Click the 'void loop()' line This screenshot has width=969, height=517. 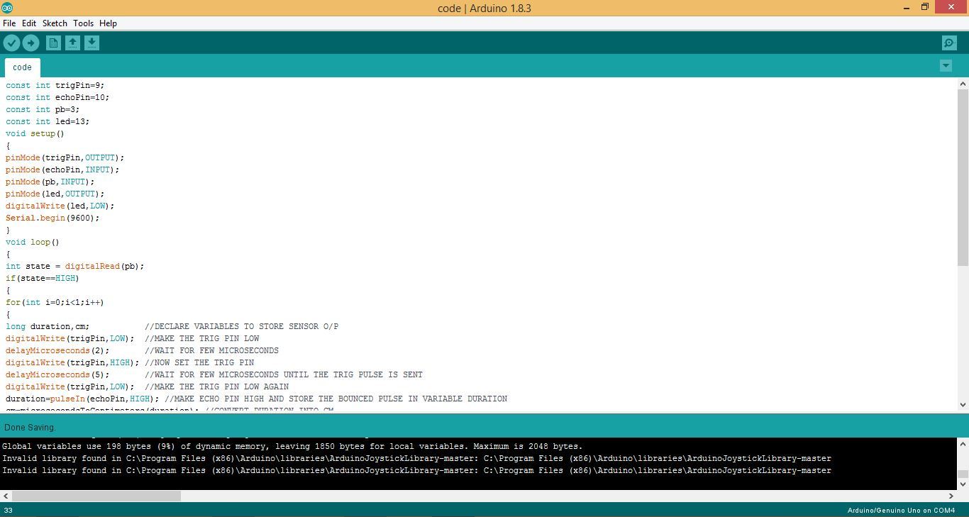(x=33, y=242)
